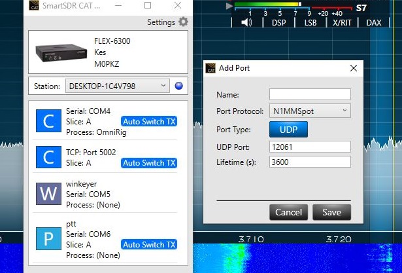Click the 'winkeyer' port name
This screenshot has height=273, width=402.
pyautogui.click(x=81, y=184)
